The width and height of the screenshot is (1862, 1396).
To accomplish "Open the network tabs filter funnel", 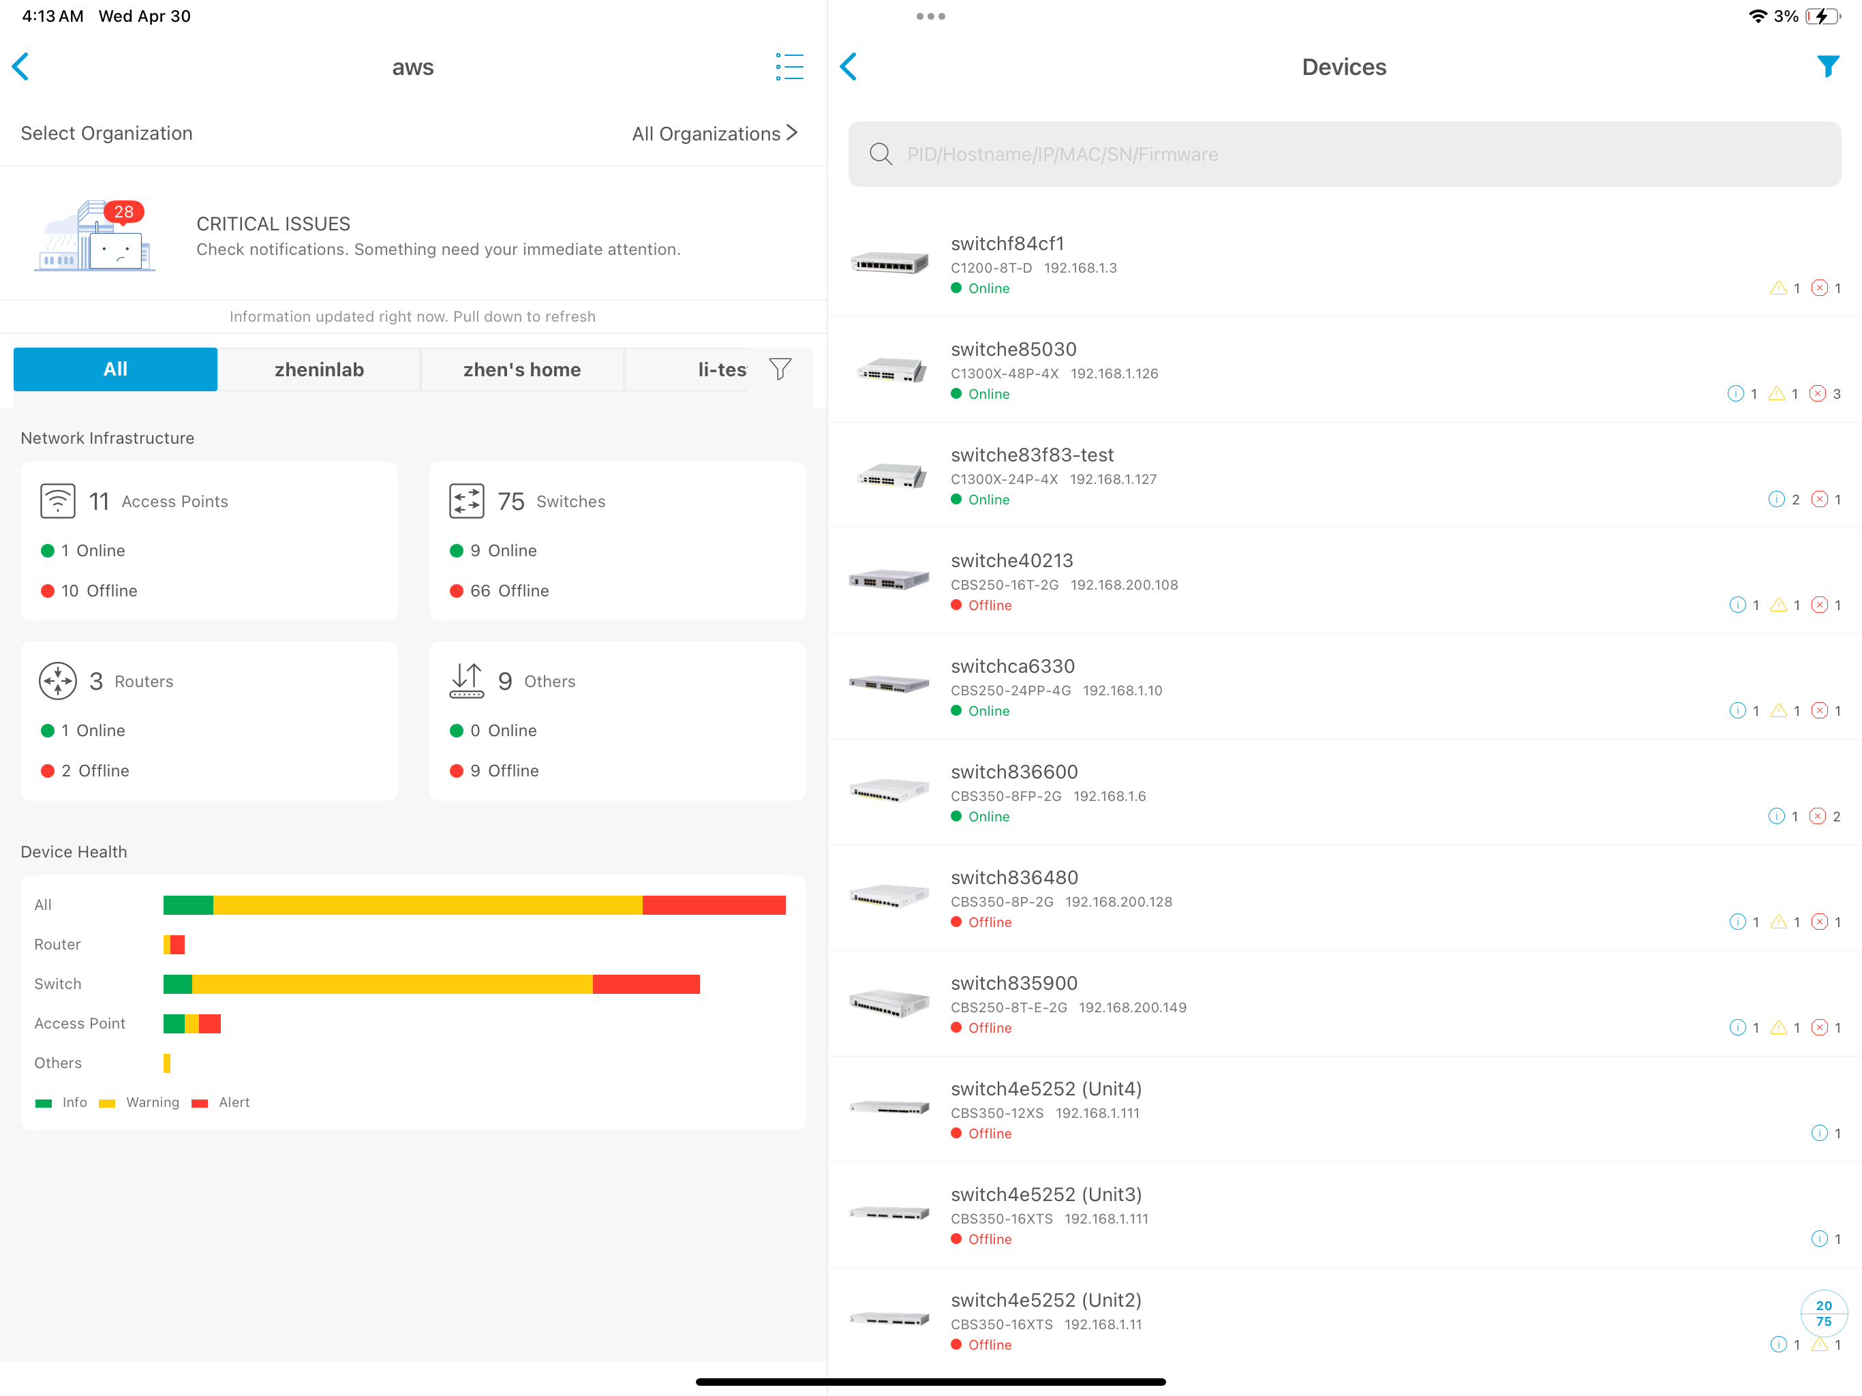I will [x=780, y=369].
